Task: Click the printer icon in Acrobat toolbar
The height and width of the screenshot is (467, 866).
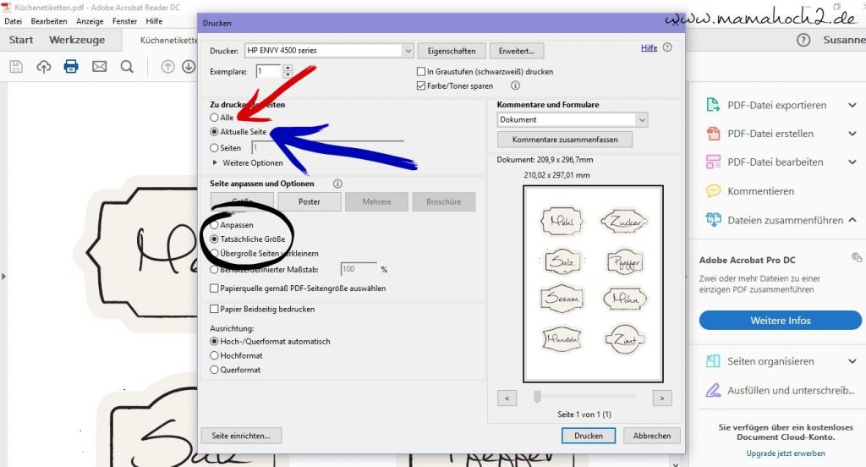Action: tap(71, 67)
